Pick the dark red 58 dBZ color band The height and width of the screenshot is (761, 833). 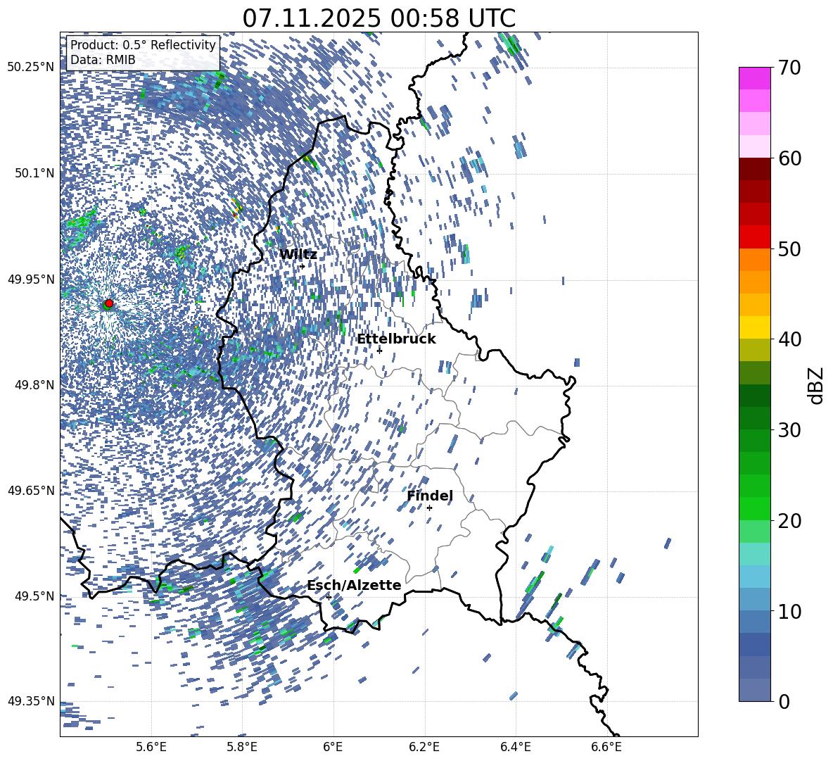(x=755, y=168)
